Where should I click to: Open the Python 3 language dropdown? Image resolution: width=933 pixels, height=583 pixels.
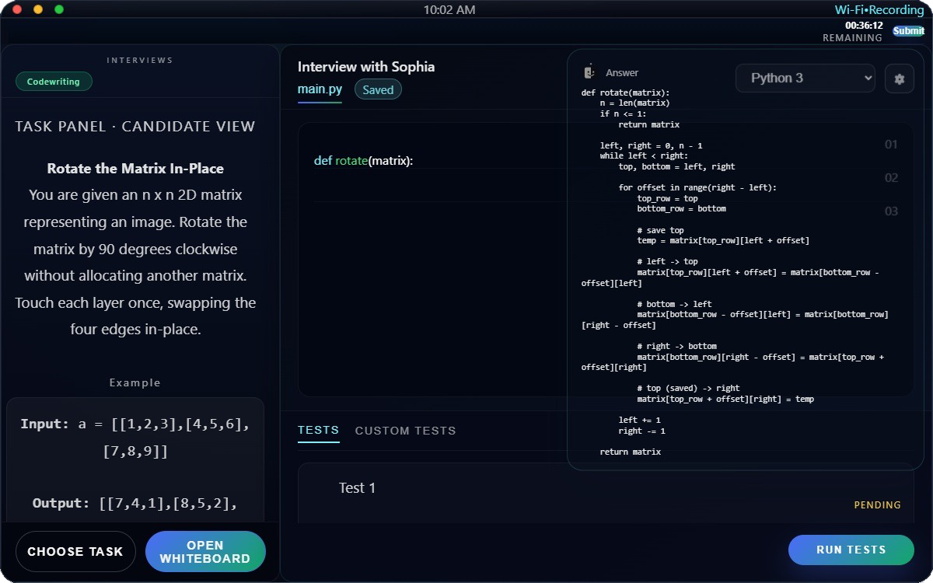805,78
